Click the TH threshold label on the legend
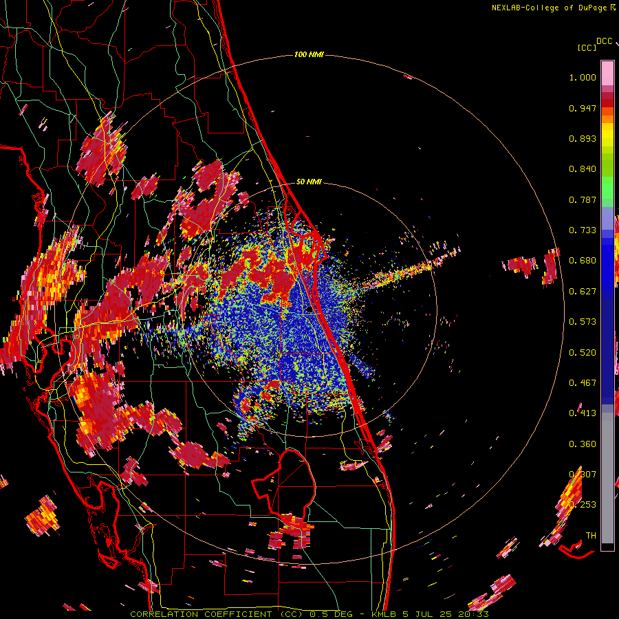 [x=591, y=536]
